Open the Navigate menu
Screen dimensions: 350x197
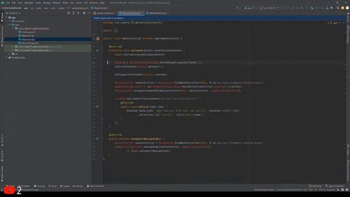point(29,3)
